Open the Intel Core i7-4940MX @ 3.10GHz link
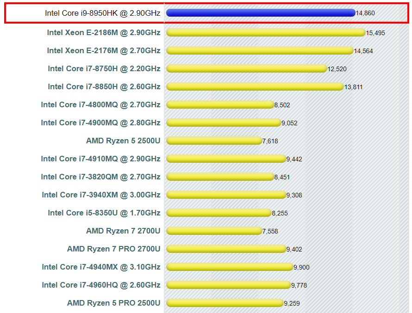This screenshot has width=412, height=313. (x=101, y=267)
